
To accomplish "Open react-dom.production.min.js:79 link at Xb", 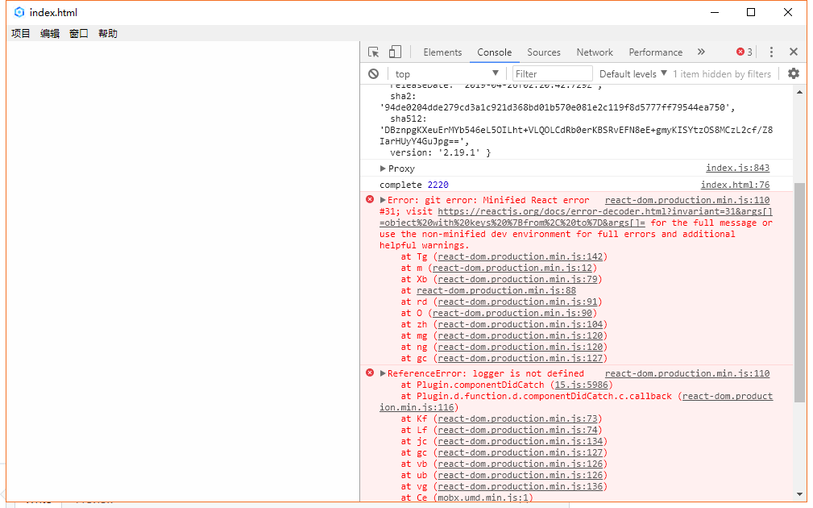I will (517, 280).
